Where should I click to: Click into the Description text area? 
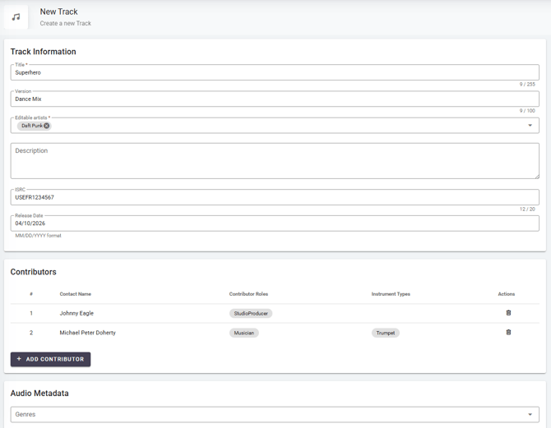(x=275, y=161)
